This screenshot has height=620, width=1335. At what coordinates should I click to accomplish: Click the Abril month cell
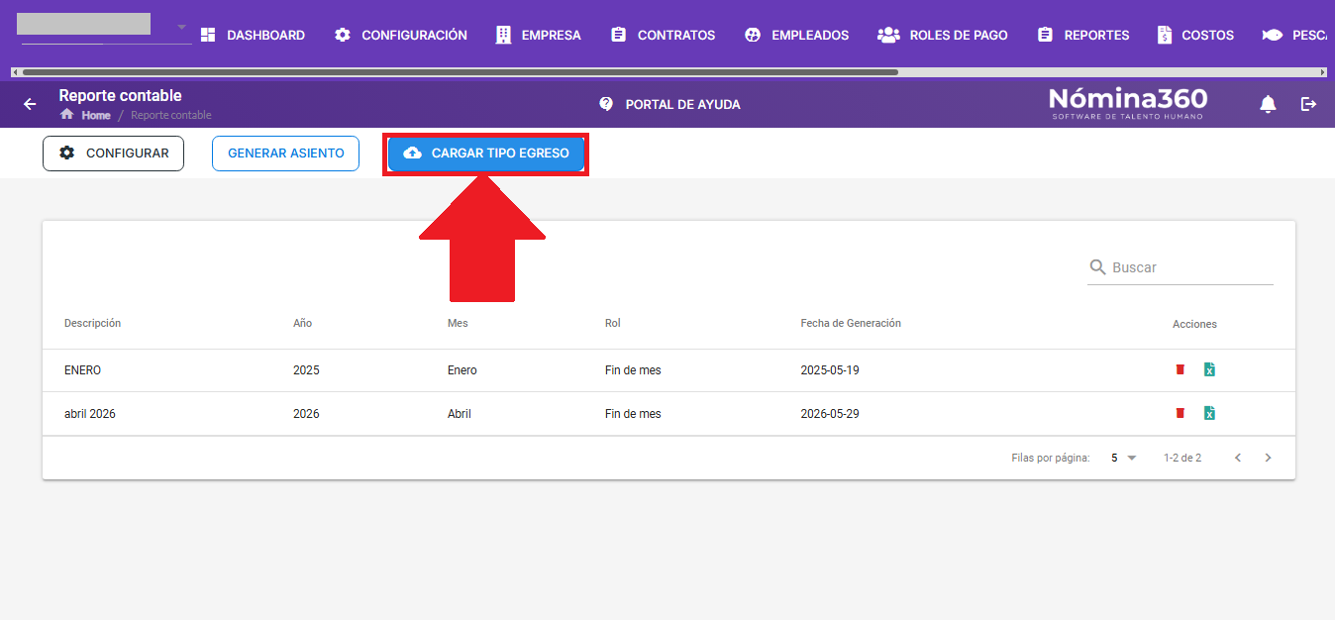click(460, 414)
